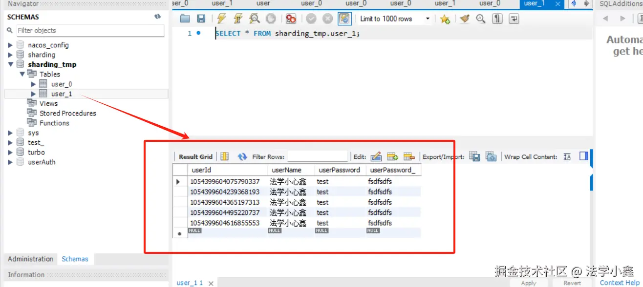
Task: Save query as favorite snippet star icon
Action: pyautogui.click(x=444, y=19)
